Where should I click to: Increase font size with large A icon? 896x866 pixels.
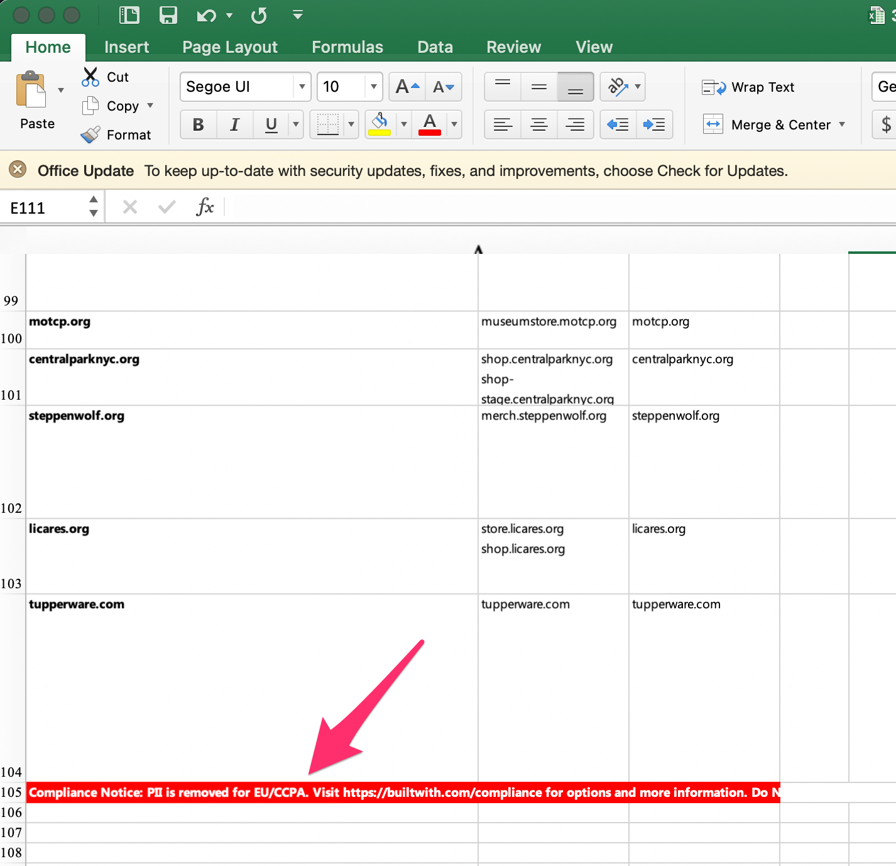tap(407, 87)
